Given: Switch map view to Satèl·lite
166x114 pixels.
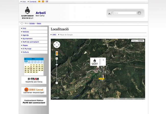Looking at the screenshot, I should [141, 41].
